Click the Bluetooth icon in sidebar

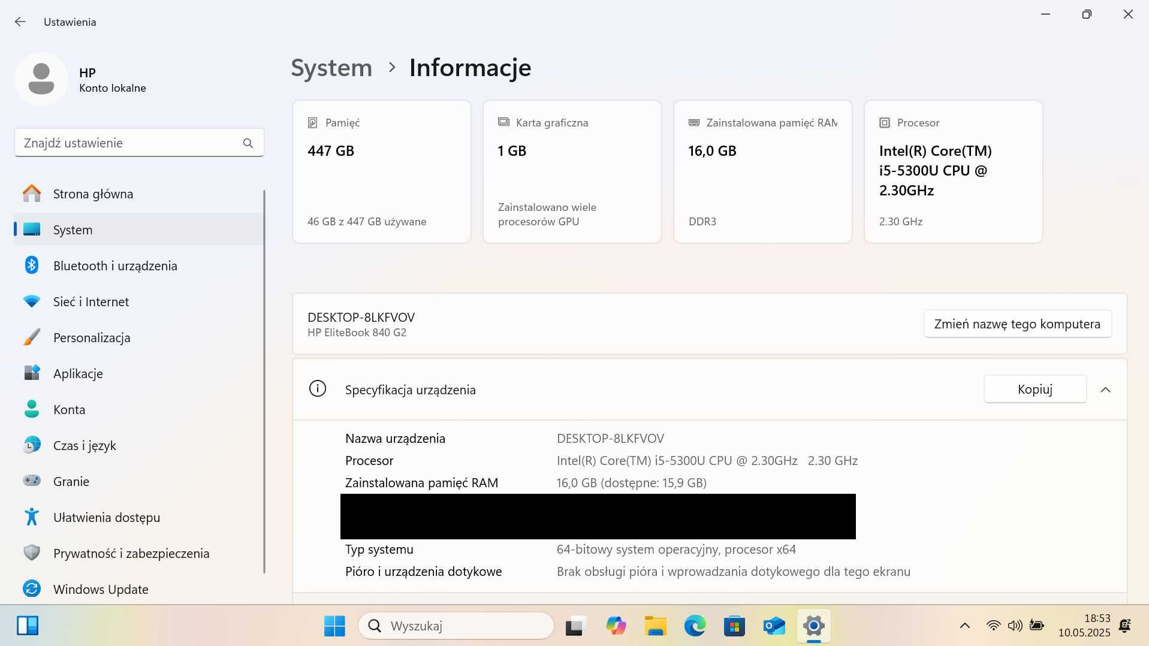(32, 265)
